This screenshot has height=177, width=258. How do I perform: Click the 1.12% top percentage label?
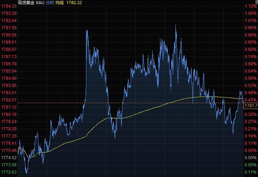(x=250, y=6)
